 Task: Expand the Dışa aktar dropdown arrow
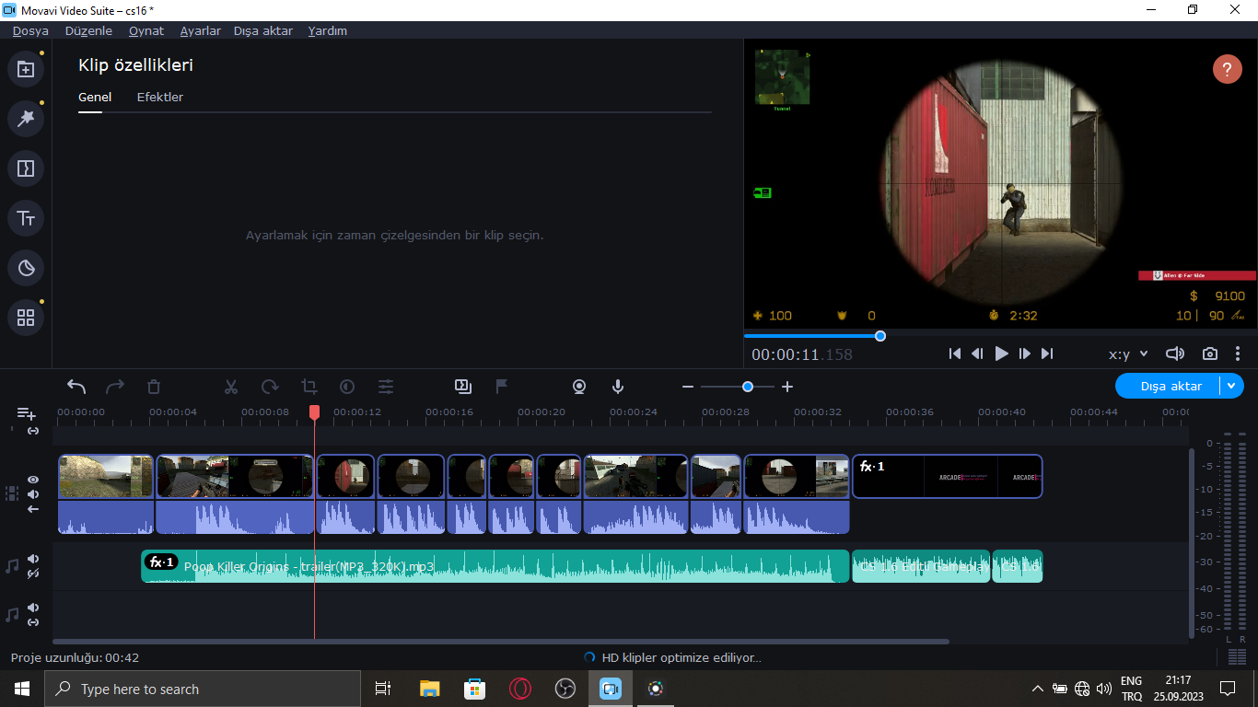coord(1231,387)
